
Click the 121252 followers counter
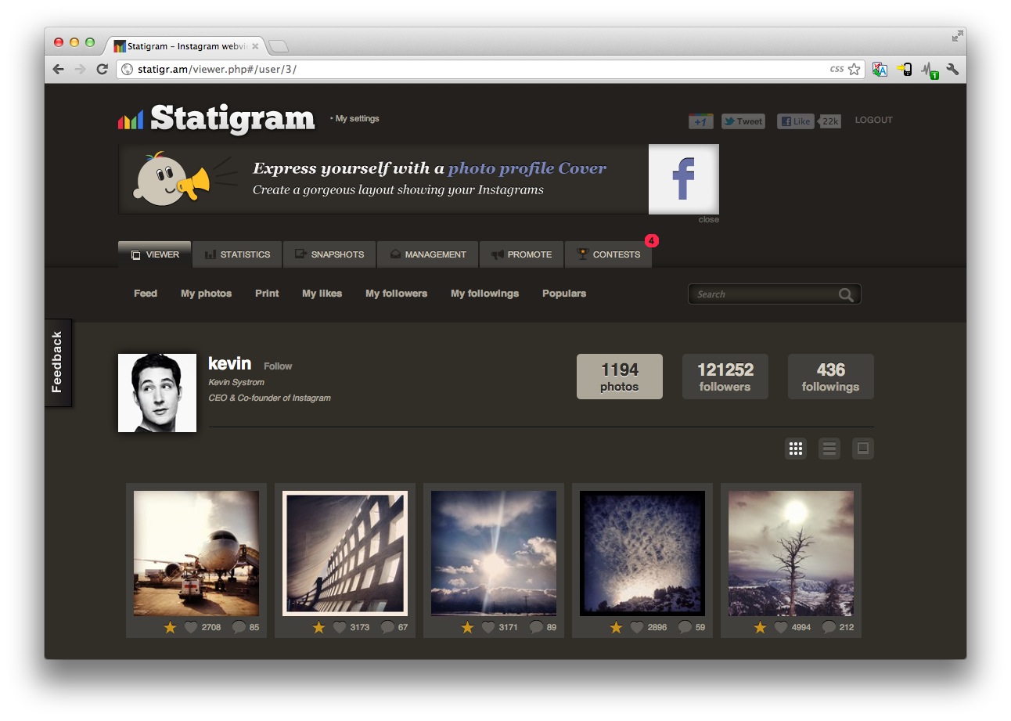click(725, 377)
